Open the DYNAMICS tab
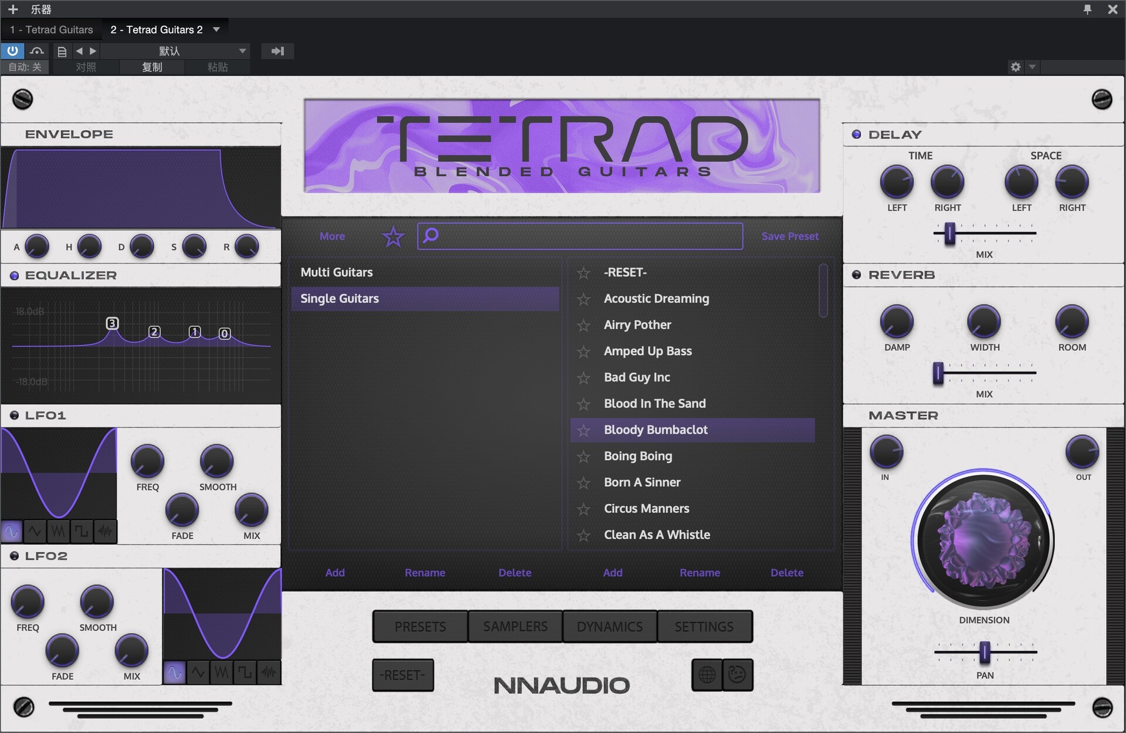The height and width of the screenshot is (733, 1126). pos(610,627)
